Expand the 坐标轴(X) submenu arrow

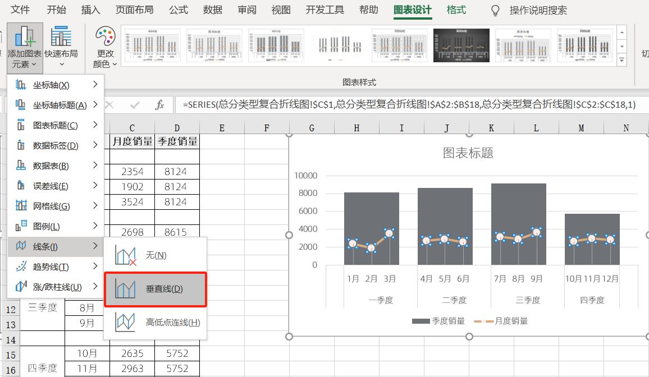tap(95, 84)
